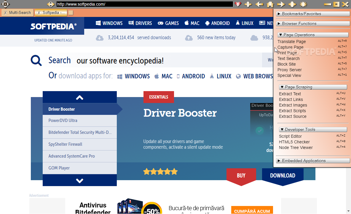The image size is (351, 214).
Task: Open home page via house icon
Action: tap(270, 4)
